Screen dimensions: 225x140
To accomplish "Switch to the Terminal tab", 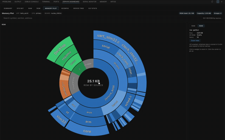I will point(46,2).
